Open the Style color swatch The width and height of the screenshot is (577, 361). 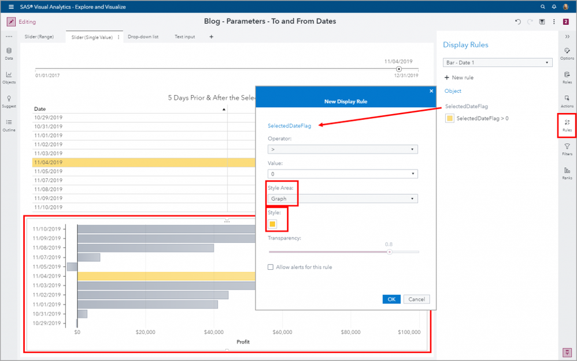click(x=272, y=224)
